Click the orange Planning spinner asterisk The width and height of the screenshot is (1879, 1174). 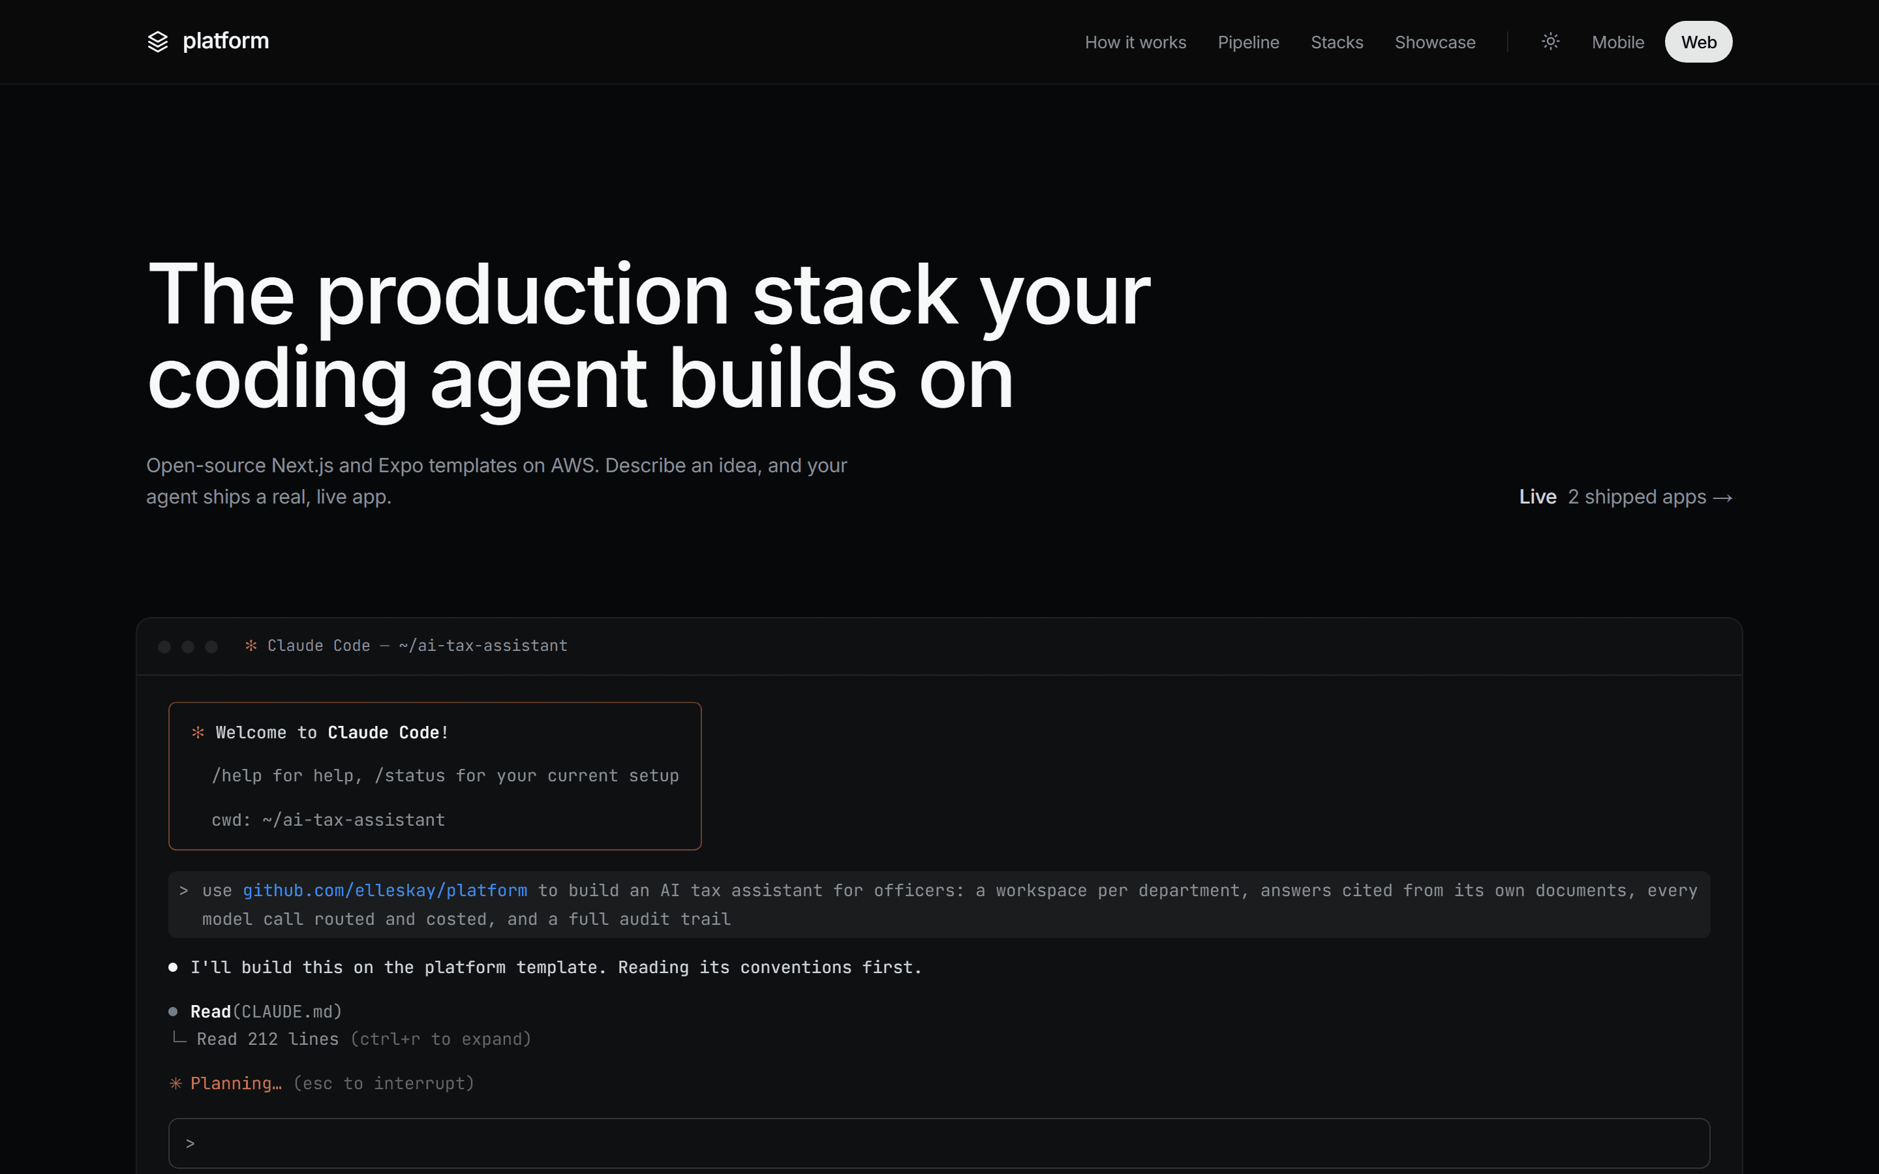coord(176,1083)
